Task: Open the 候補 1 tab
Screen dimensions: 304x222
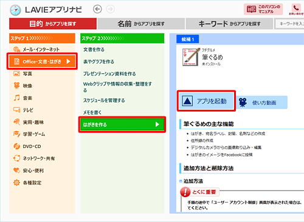Action: point(188,39)
